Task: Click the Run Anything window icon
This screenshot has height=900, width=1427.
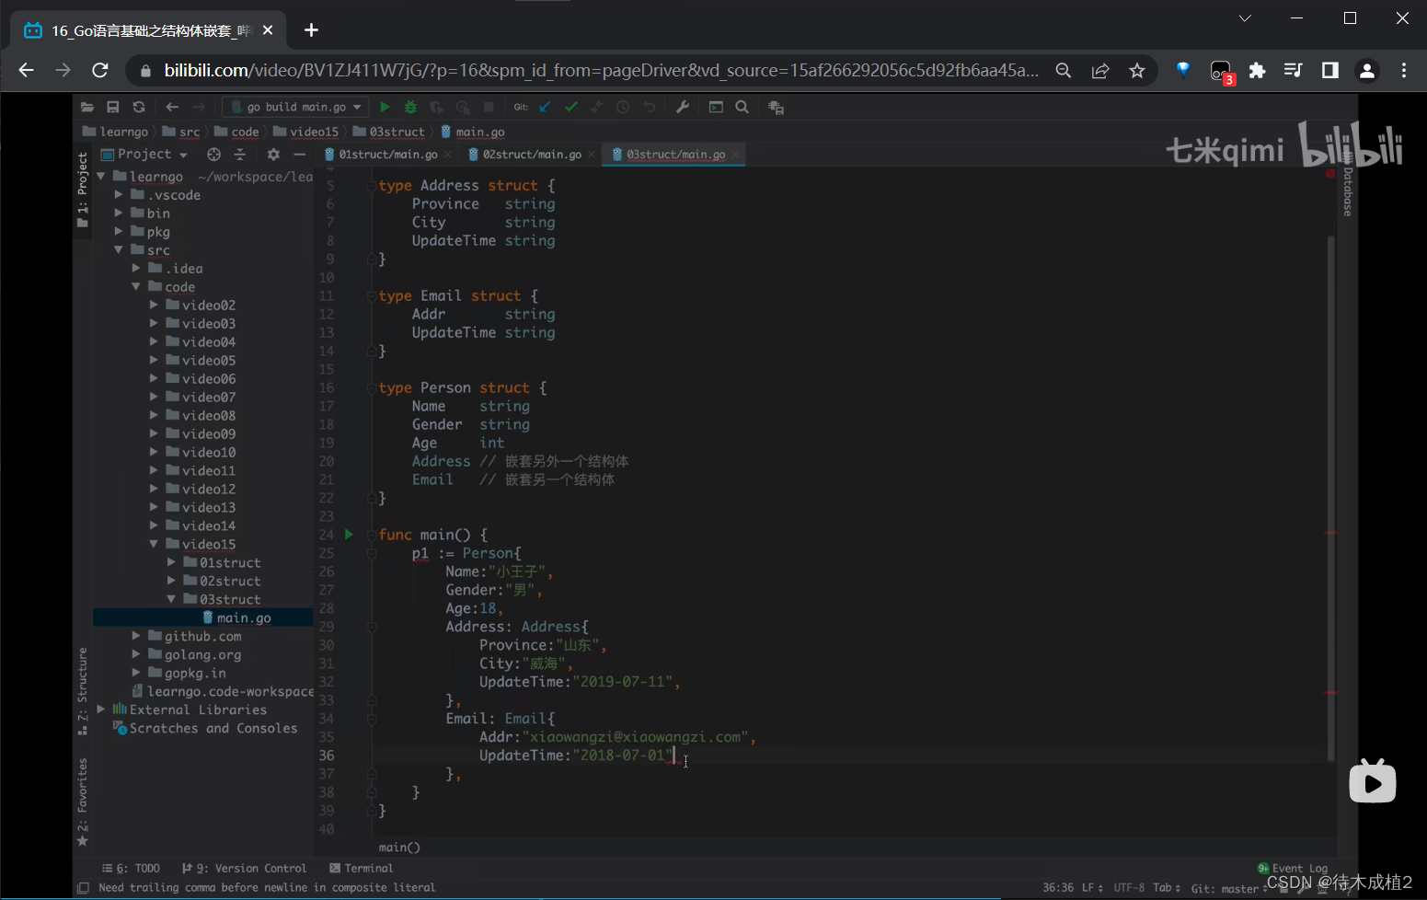Action: tap(716, 108)
